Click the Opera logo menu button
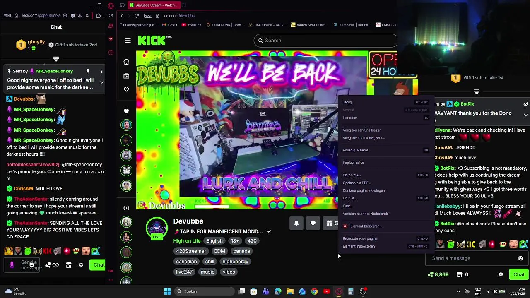 (111, 6)
